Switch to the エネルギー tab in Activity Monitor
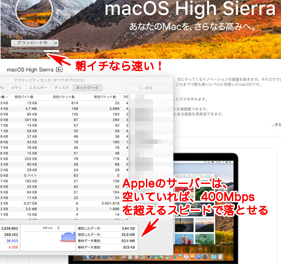 click(x=38, y=88)
